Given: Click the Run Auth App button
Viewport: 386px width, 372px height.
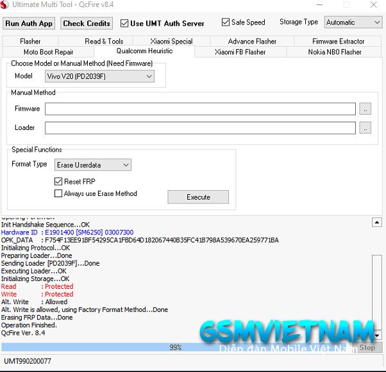Looking at the screenshot, I should tap(29, 23).
